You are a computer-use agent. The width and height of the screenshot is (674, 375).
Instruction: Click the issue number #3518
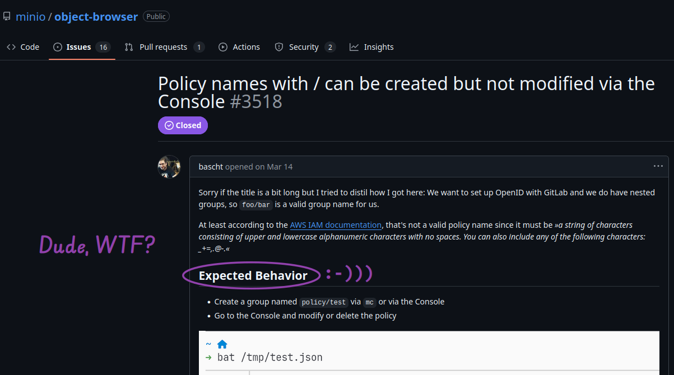click(x=256, y=101)
